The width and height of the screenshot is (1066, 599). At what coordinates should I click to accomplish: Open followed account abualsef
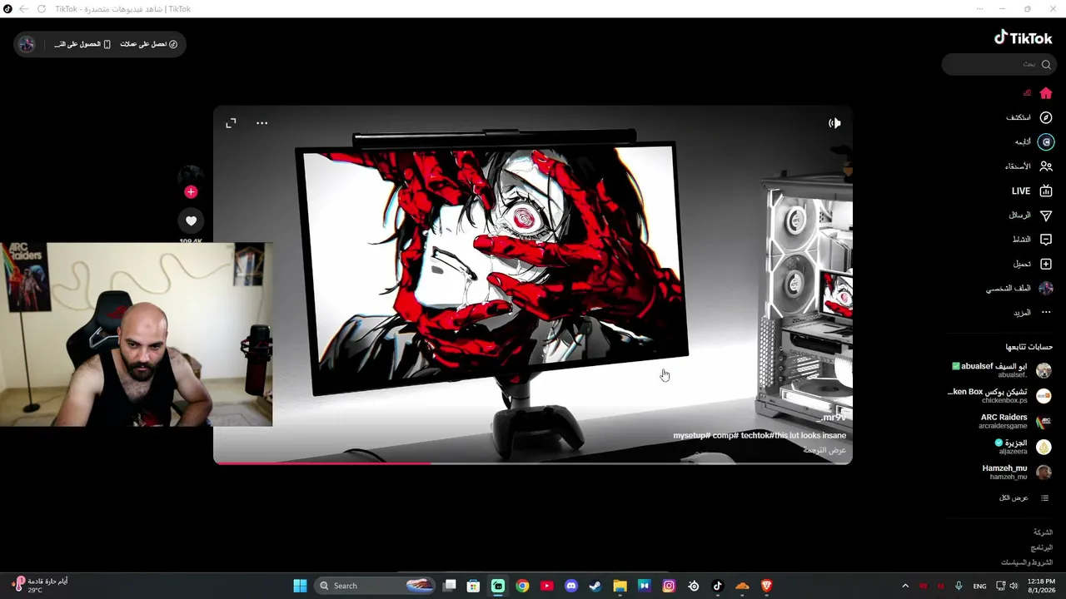pos(1002,370)
